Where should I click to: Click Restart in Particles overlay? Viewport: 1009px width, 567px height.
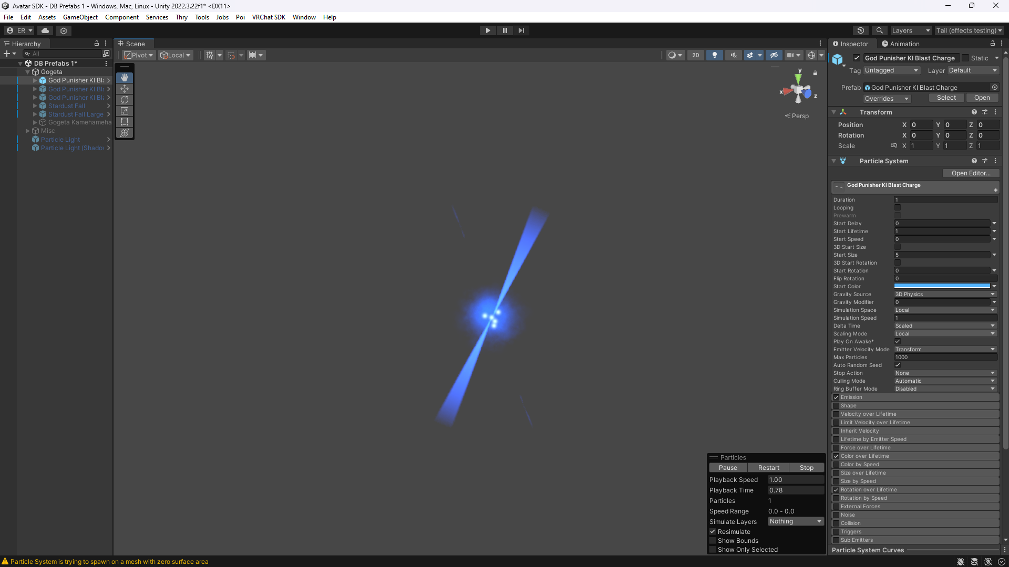tap(768, 468)
